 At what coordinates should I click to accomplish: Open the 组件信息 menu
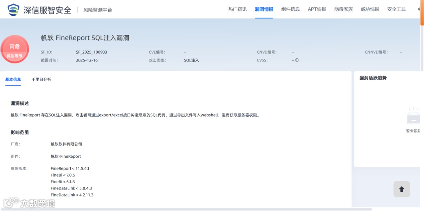point(291,9)
